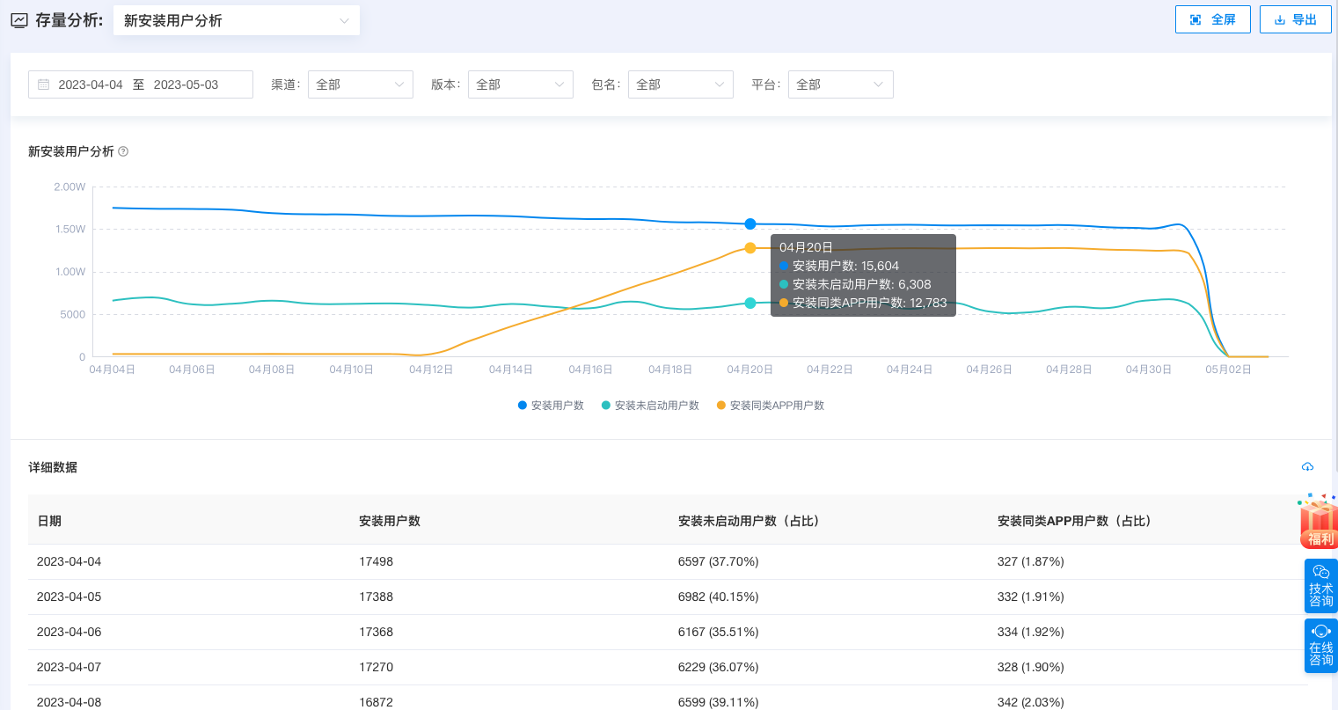Screen dimensions: 1338x710
Task: Click the 安装用户数 column header
Action: tap(390, 521)
